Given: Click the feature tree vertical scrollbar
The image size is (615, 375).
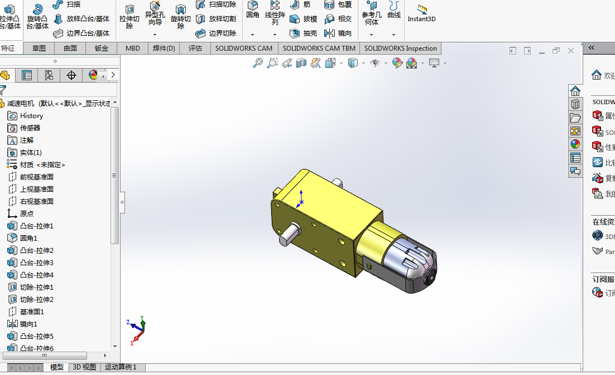Looking at the screenshot, I should click(x=114, y=176).
